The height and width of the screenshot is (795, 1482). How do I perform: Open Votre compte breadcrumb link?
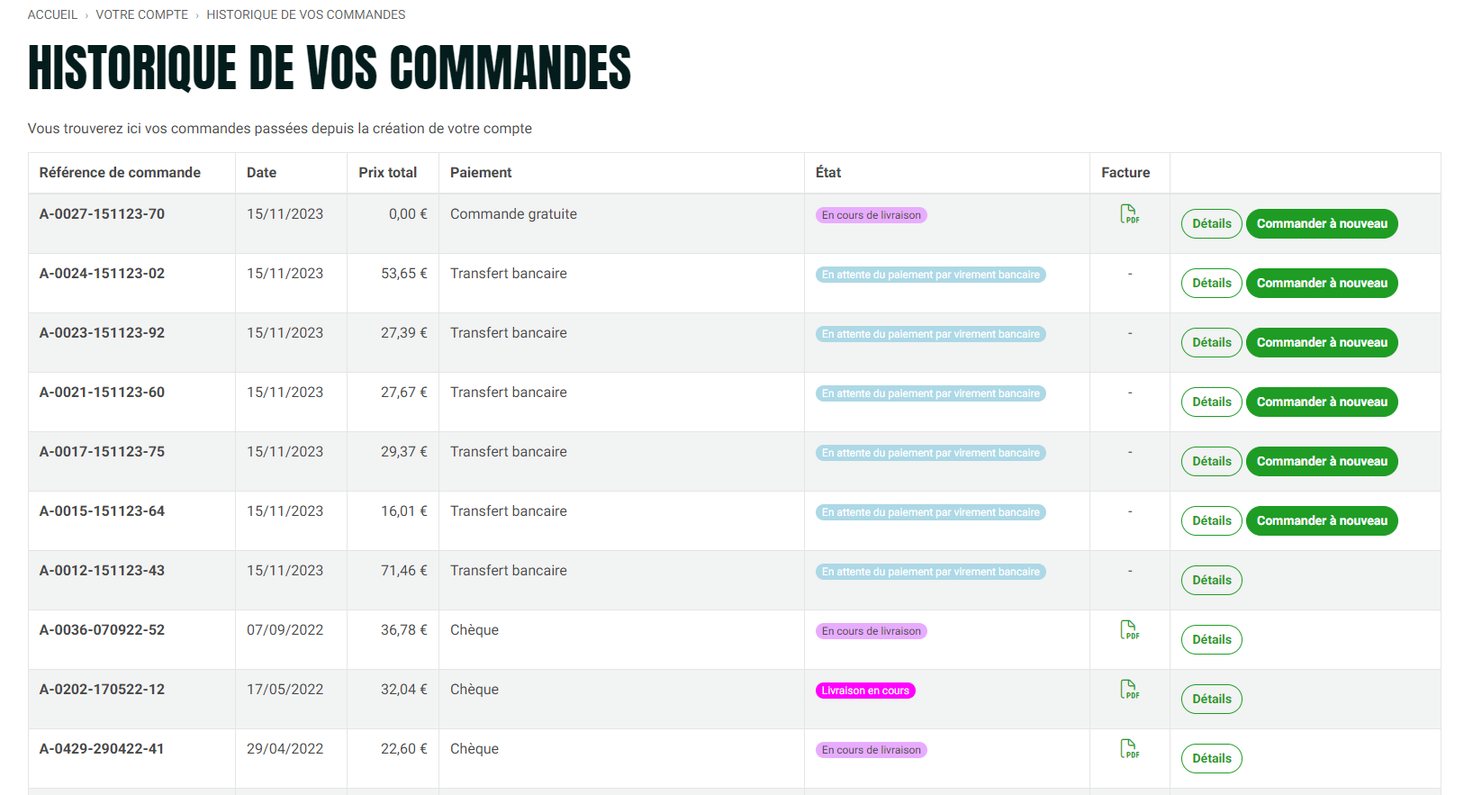[142, 14]
